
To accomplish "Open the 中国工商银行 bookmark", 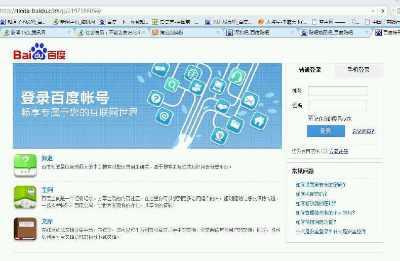I will 382,22.
